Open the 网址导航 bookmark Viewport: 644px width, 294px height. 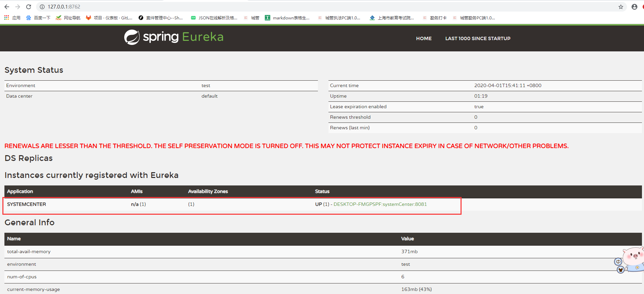click(x=68, y=18)
